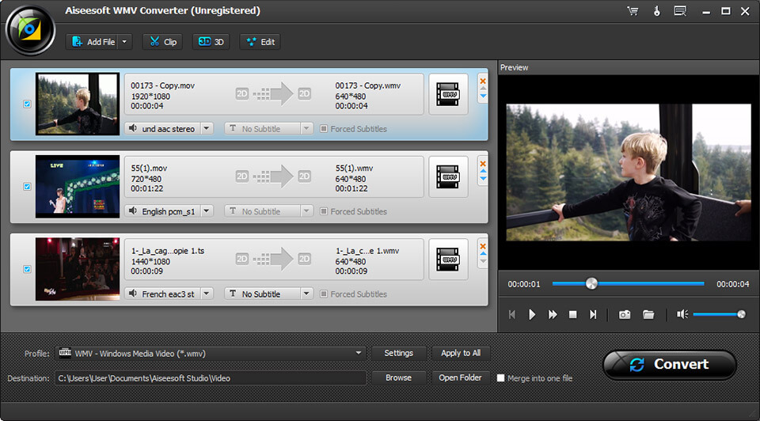Open the snapshot folder icon
Image resolution: width=760 pixels, height=421 pixels.
pos(648,314)
